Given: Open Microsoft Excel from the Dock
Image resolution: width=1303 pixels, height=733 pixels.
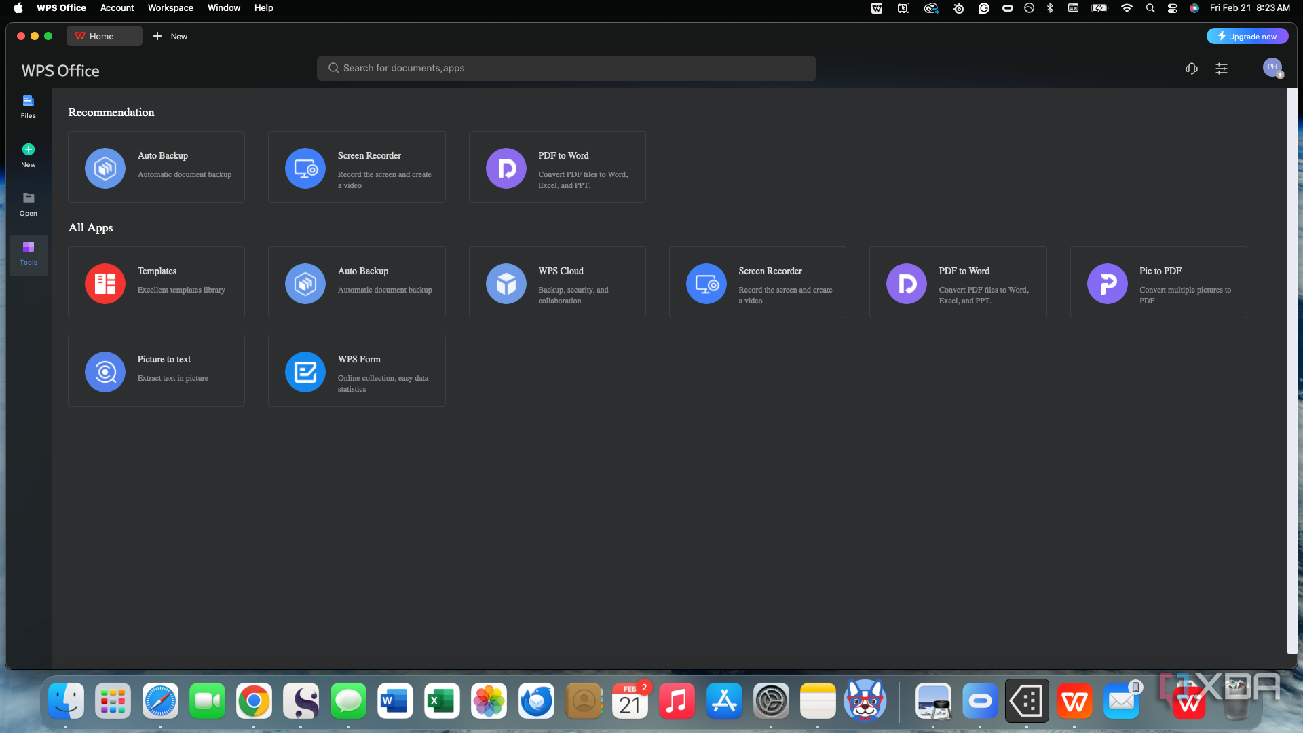Looking at the screenshot, I should coord(442,701).
